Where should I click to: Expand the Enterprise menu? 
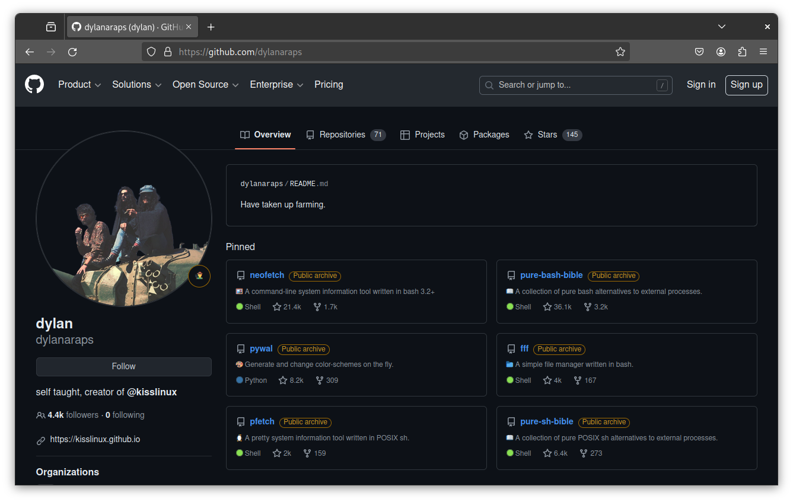tap(276, 85)
